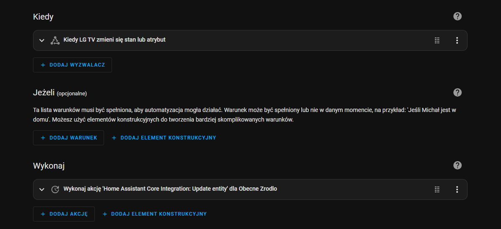Click the plus icon in Dodaj wyzwalacz

[x=43, y=65]
